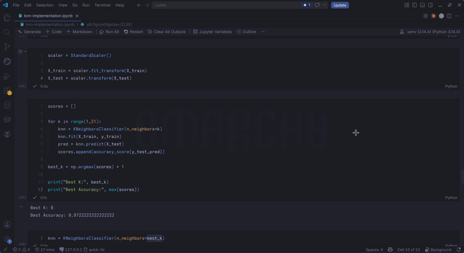Toggle the Secondary Side Bar
464x253 pixels.
tap(430, 5)
